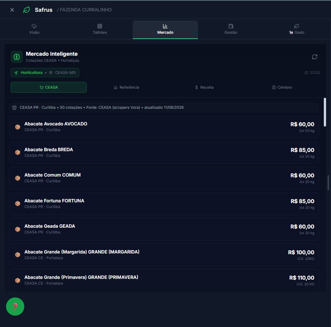The height and width of the screenshot is (327, 331).
Task: Switch to the Referência sub-tab
Action: coord(126,88)
